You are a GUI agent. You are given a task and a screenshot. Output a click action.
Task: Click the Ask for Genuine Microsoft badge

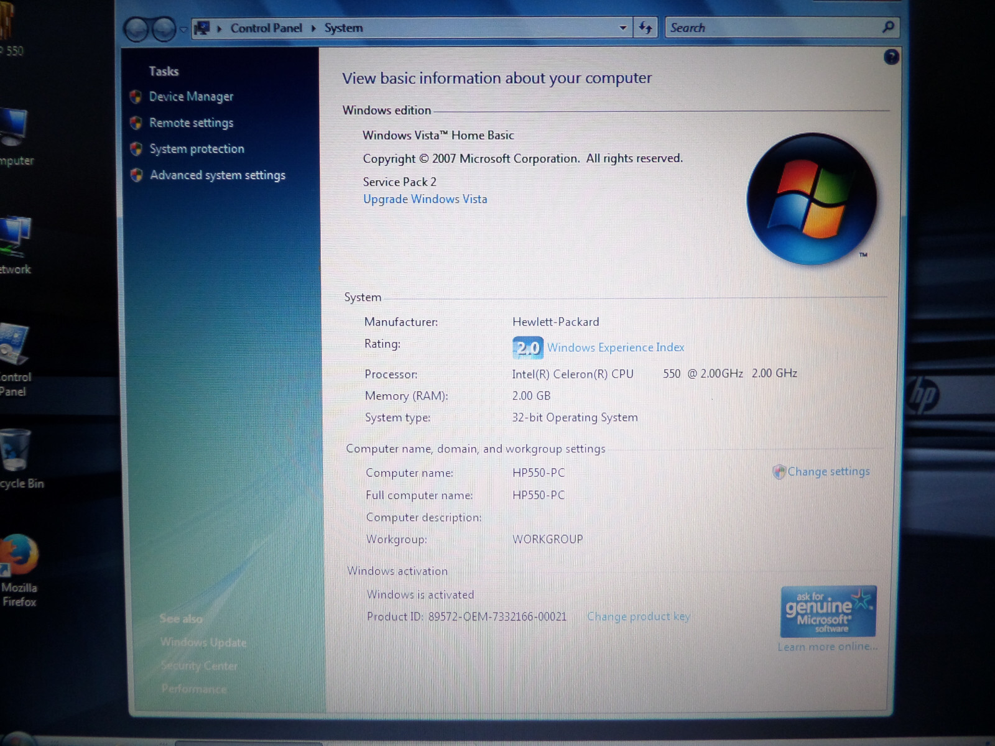(x=828, y=611)
